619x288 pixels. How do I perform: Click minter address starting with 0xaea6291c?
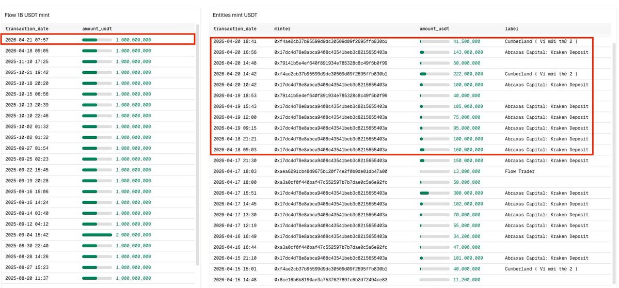point(330,171)
